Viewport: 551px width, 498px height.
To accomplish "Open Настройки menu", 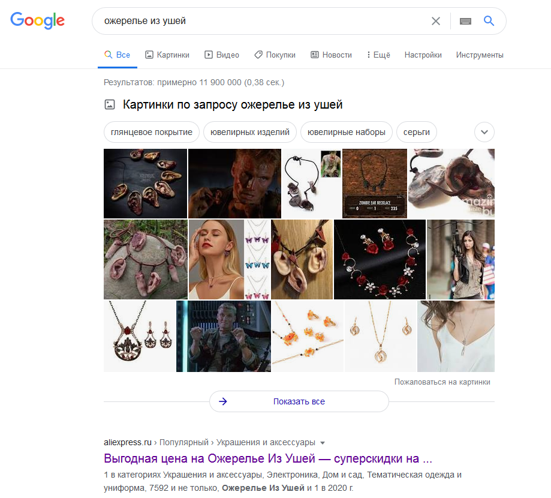I will 423,55.
